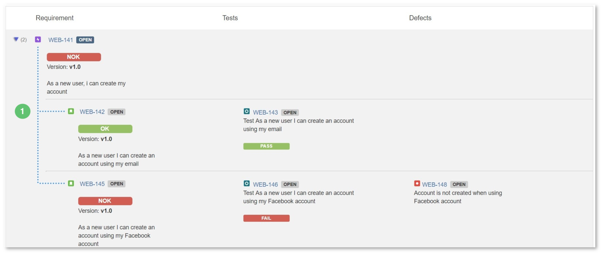The width and height of the screenshot is (603, 255).
Task: Click the red bug icon beside WEB-148
Action: [x=417, y=183]
